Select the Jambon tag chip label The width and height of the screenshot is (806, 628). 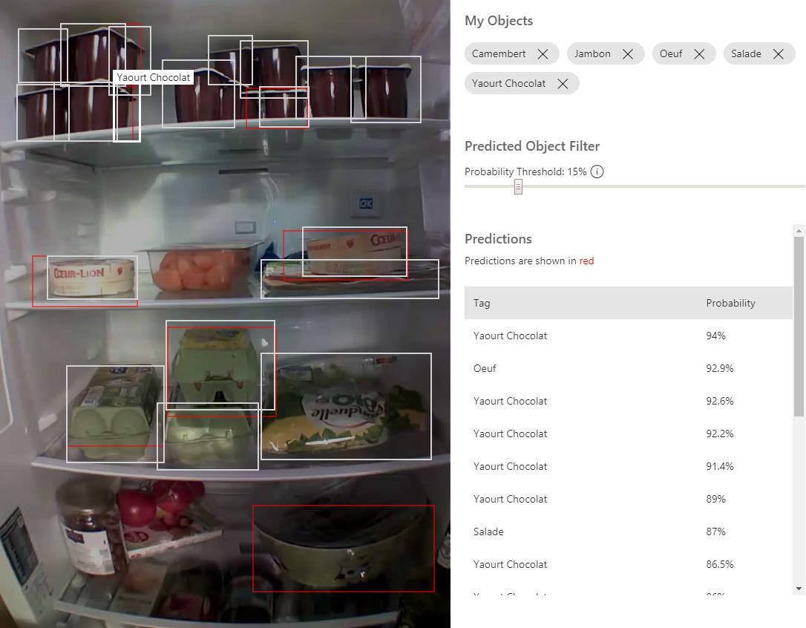(592, 54)
